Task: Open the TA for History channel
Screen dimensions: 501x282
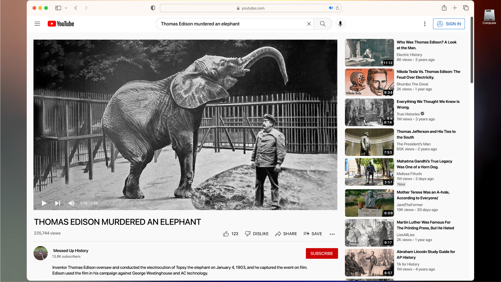Action: (x=408, y=264)
